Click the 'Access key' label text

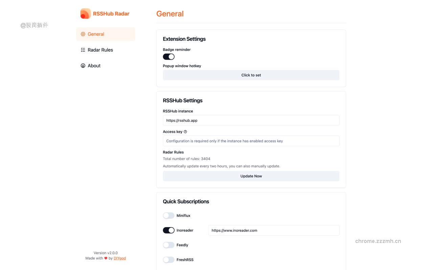point(173,132)
